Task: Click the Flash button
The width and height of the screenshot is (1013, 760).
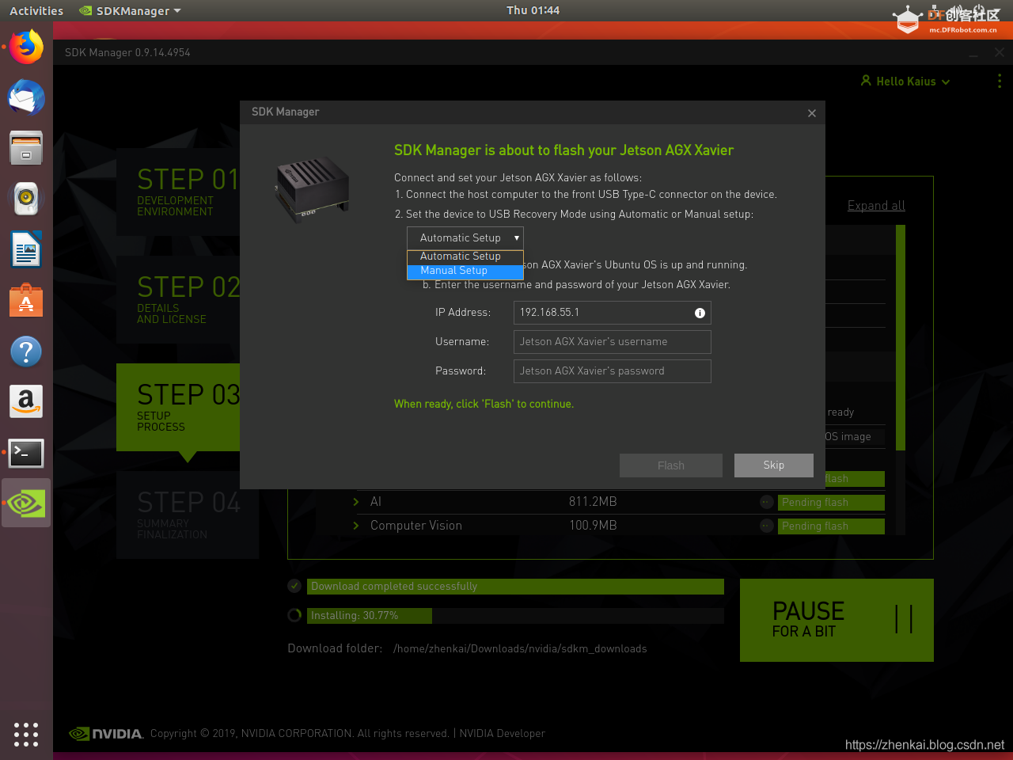Action: (x=671, y=465)
